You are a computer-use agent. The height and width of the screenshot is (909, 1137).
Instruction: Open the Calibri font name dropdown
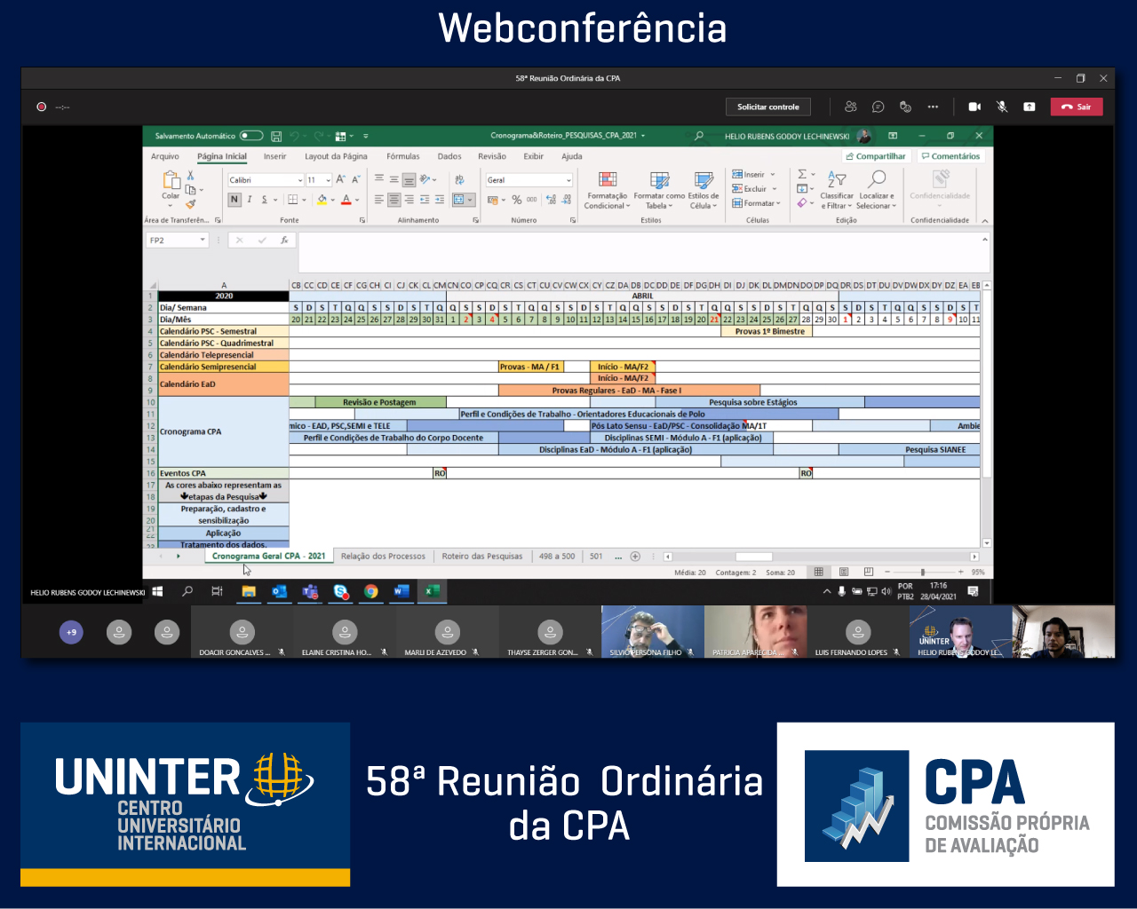point(300,180)
